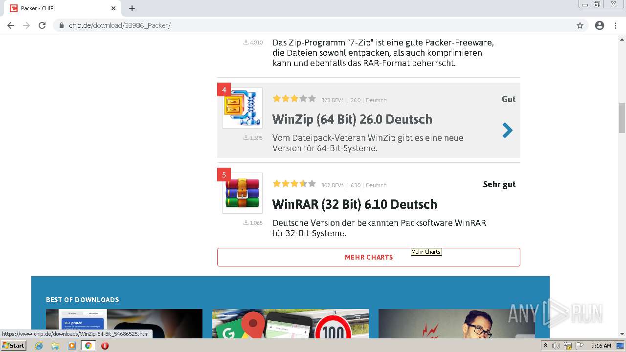Image resolution: width=626 pixels, height=352 pixels.
Task: Click WinZip star rating
Action: (294, 99)
